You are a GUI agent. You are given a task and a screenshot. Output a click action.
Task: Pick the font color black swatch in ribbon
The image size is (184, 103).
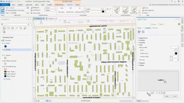pos(103,11)
